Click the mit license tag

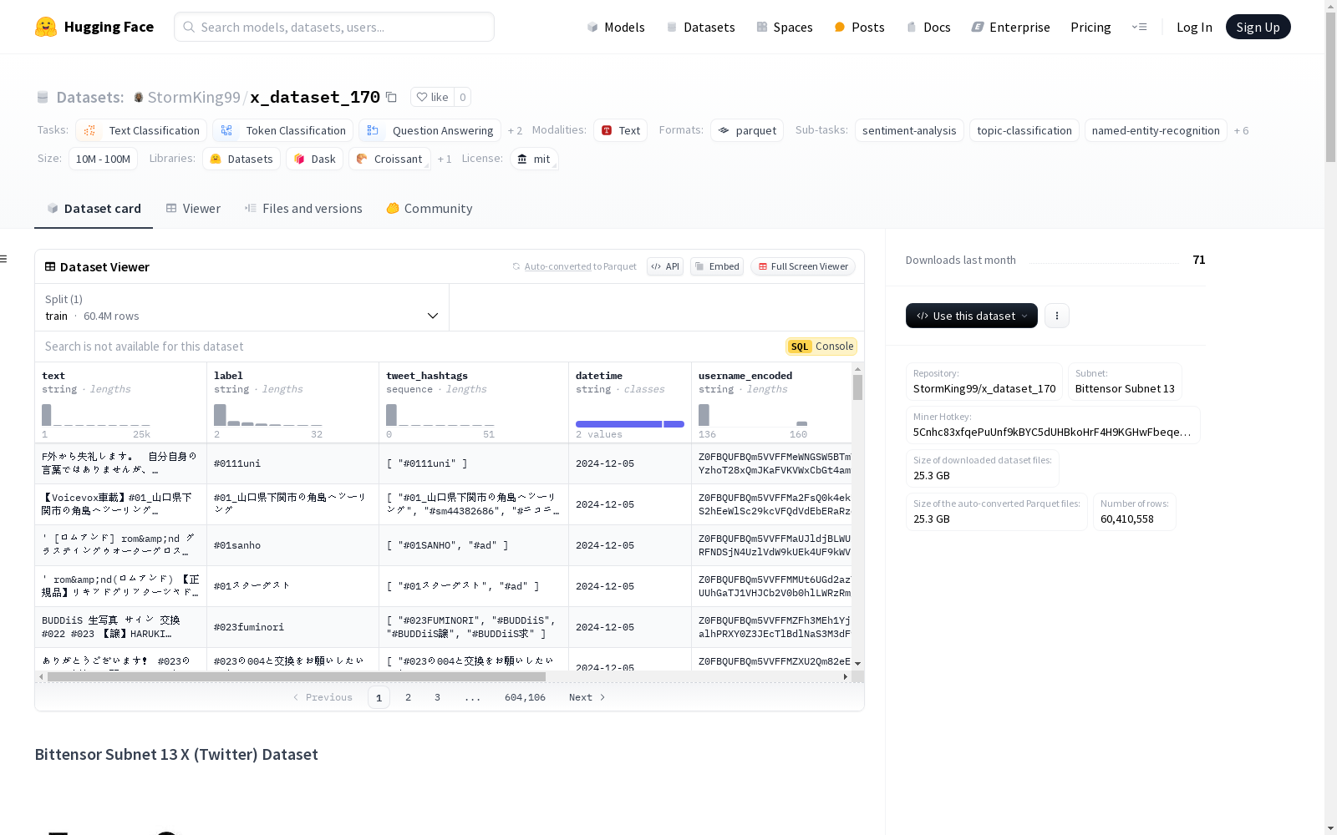(x=533, y=159)
